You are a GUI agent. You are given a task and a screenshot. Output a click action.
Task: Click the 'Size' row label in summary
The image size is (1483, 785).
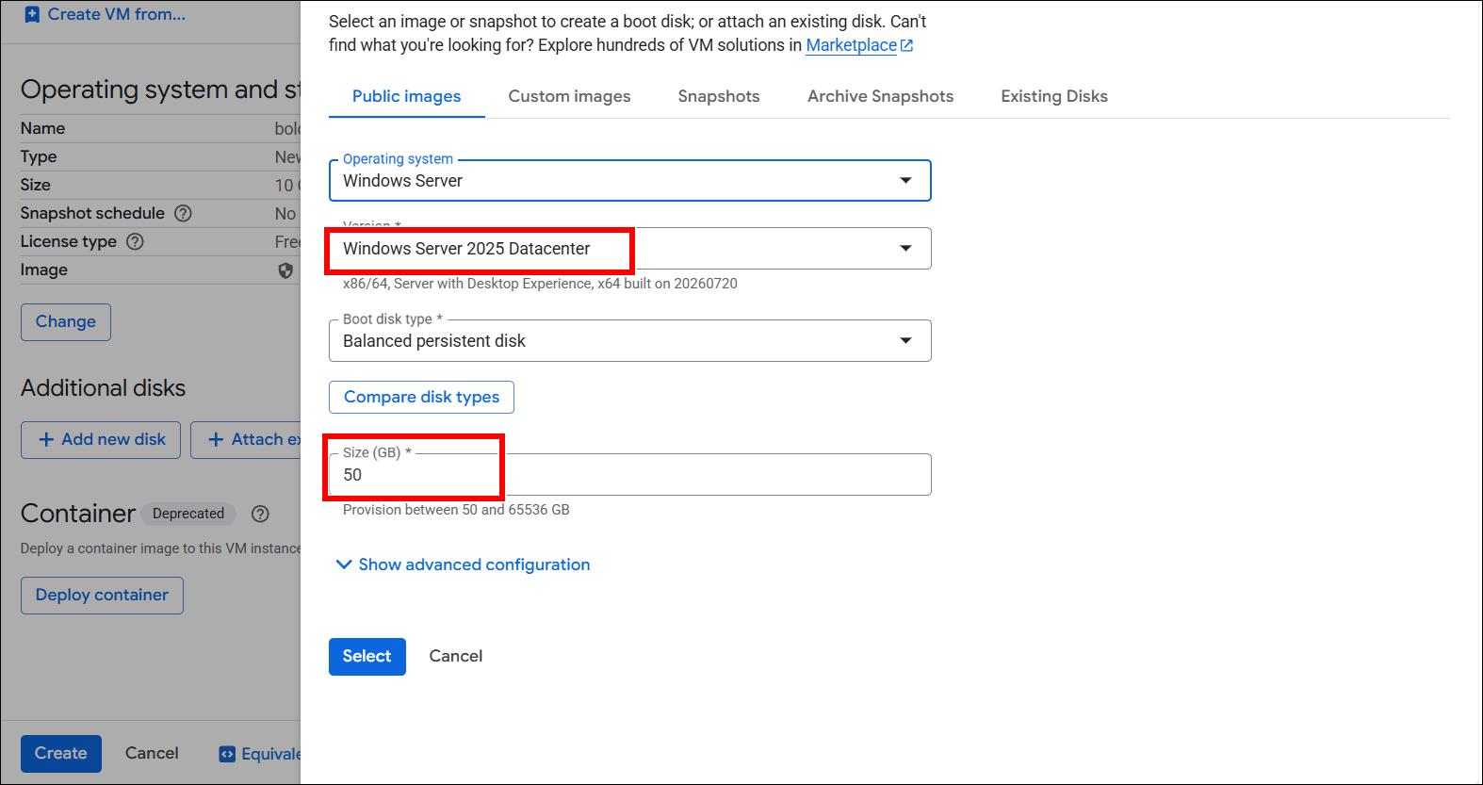pyautogui.click(x=36, y=185)
